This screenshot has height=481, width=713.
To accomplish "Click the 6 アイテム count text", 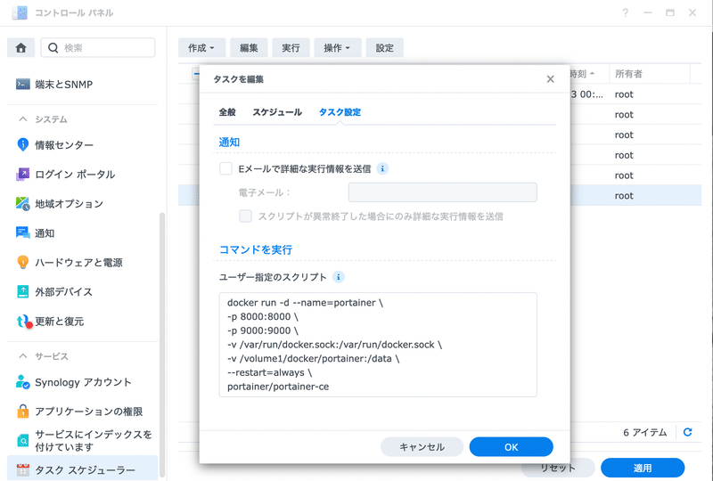I will pos(644,432).
